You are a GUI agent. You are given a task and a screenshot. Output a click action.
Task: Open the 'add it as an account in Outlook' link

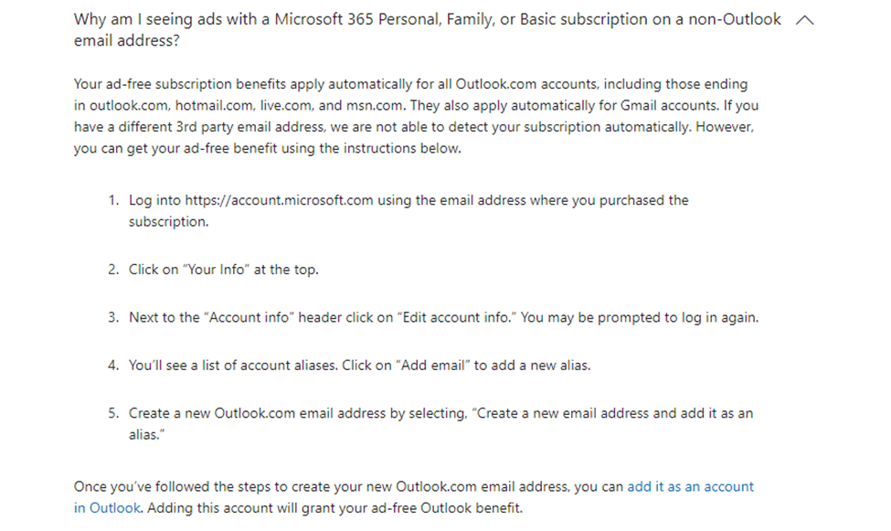(x=691, y=486)
